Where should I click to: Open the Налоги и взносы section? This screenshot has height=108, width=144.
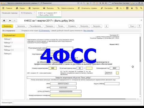click(x=66, y=8)
